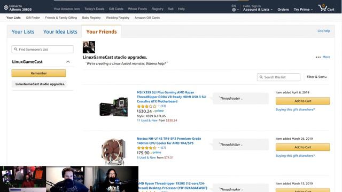Click Buying this gift elsewhere for MSI board
This screenshot has height=192, width=342.
click(x=295, y=109)
